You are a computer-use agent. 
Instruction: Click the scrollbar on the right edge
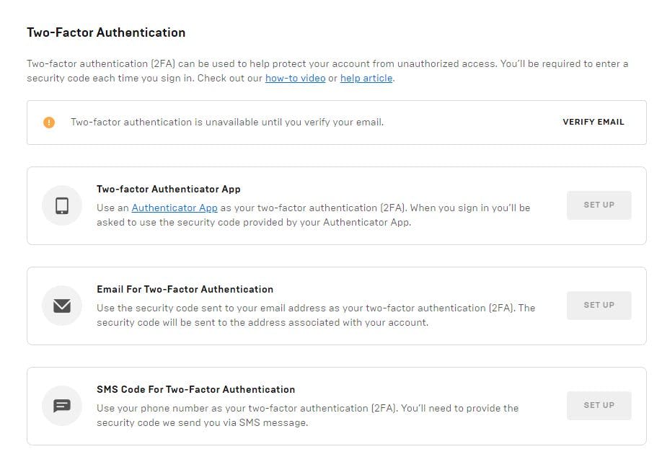pos(658,231)
